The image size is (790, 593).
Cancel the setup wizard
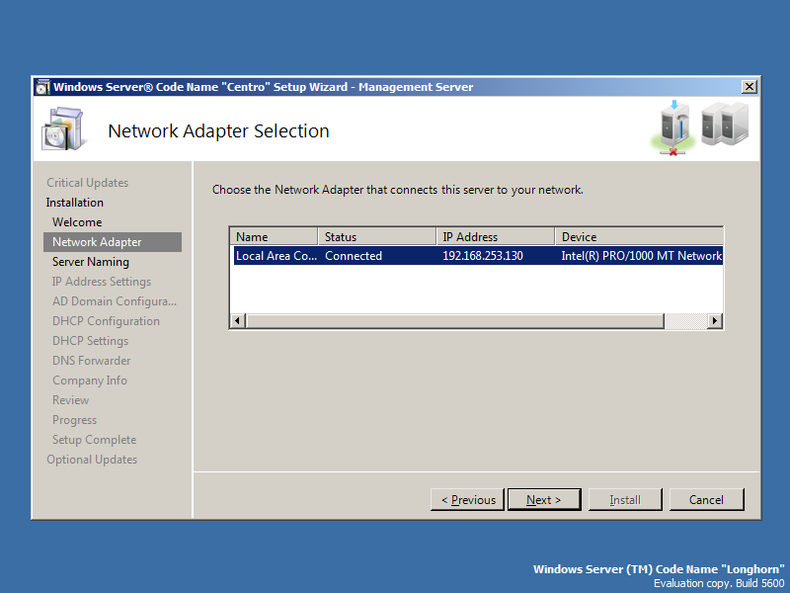coord(706,500)
